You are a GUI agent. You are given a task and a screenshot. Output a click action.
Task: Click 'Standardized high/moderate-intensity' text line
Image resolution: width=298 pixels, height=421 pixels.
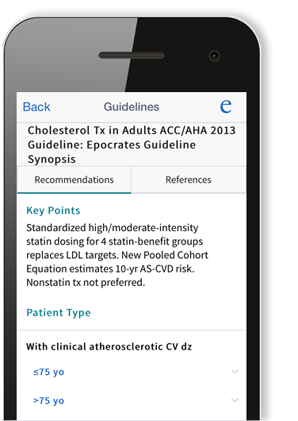(113, 228)
